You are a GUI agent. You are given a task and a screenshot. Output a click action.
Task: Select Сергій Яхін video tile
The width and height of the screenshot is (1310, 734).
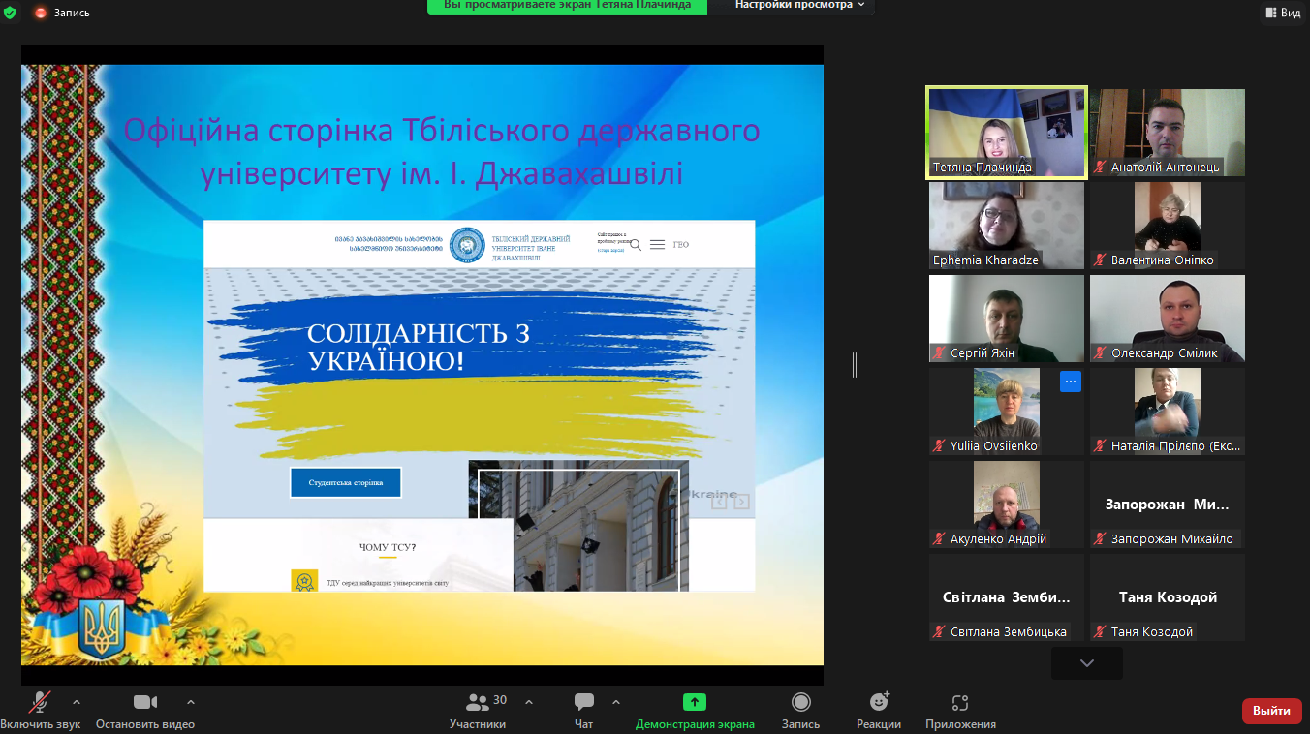(x=1007, y=319)
